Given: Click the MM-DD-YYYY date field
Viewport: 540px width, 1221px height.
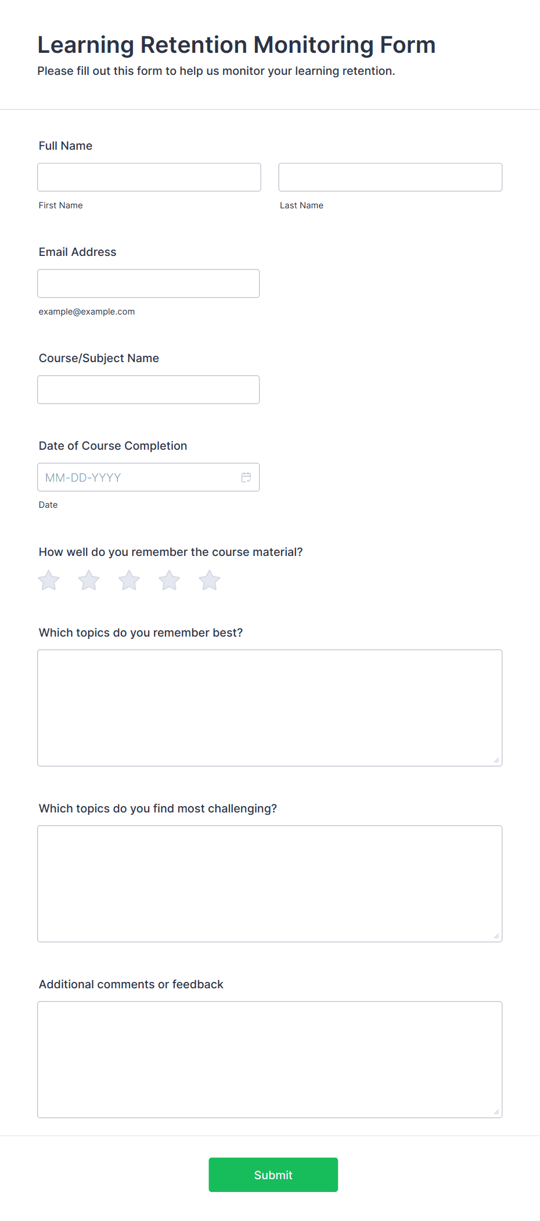Looking at the screenshot, I should coord(149,477).
